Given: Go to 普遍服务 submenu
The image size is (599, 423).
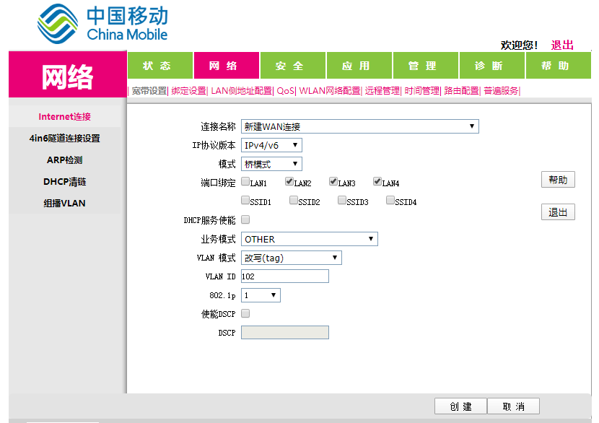Looking at the screenshot, I should (501, 91).
